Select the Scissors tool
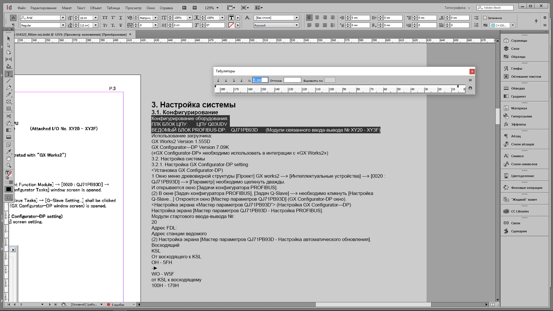553x311 pixels. [8, 116]
